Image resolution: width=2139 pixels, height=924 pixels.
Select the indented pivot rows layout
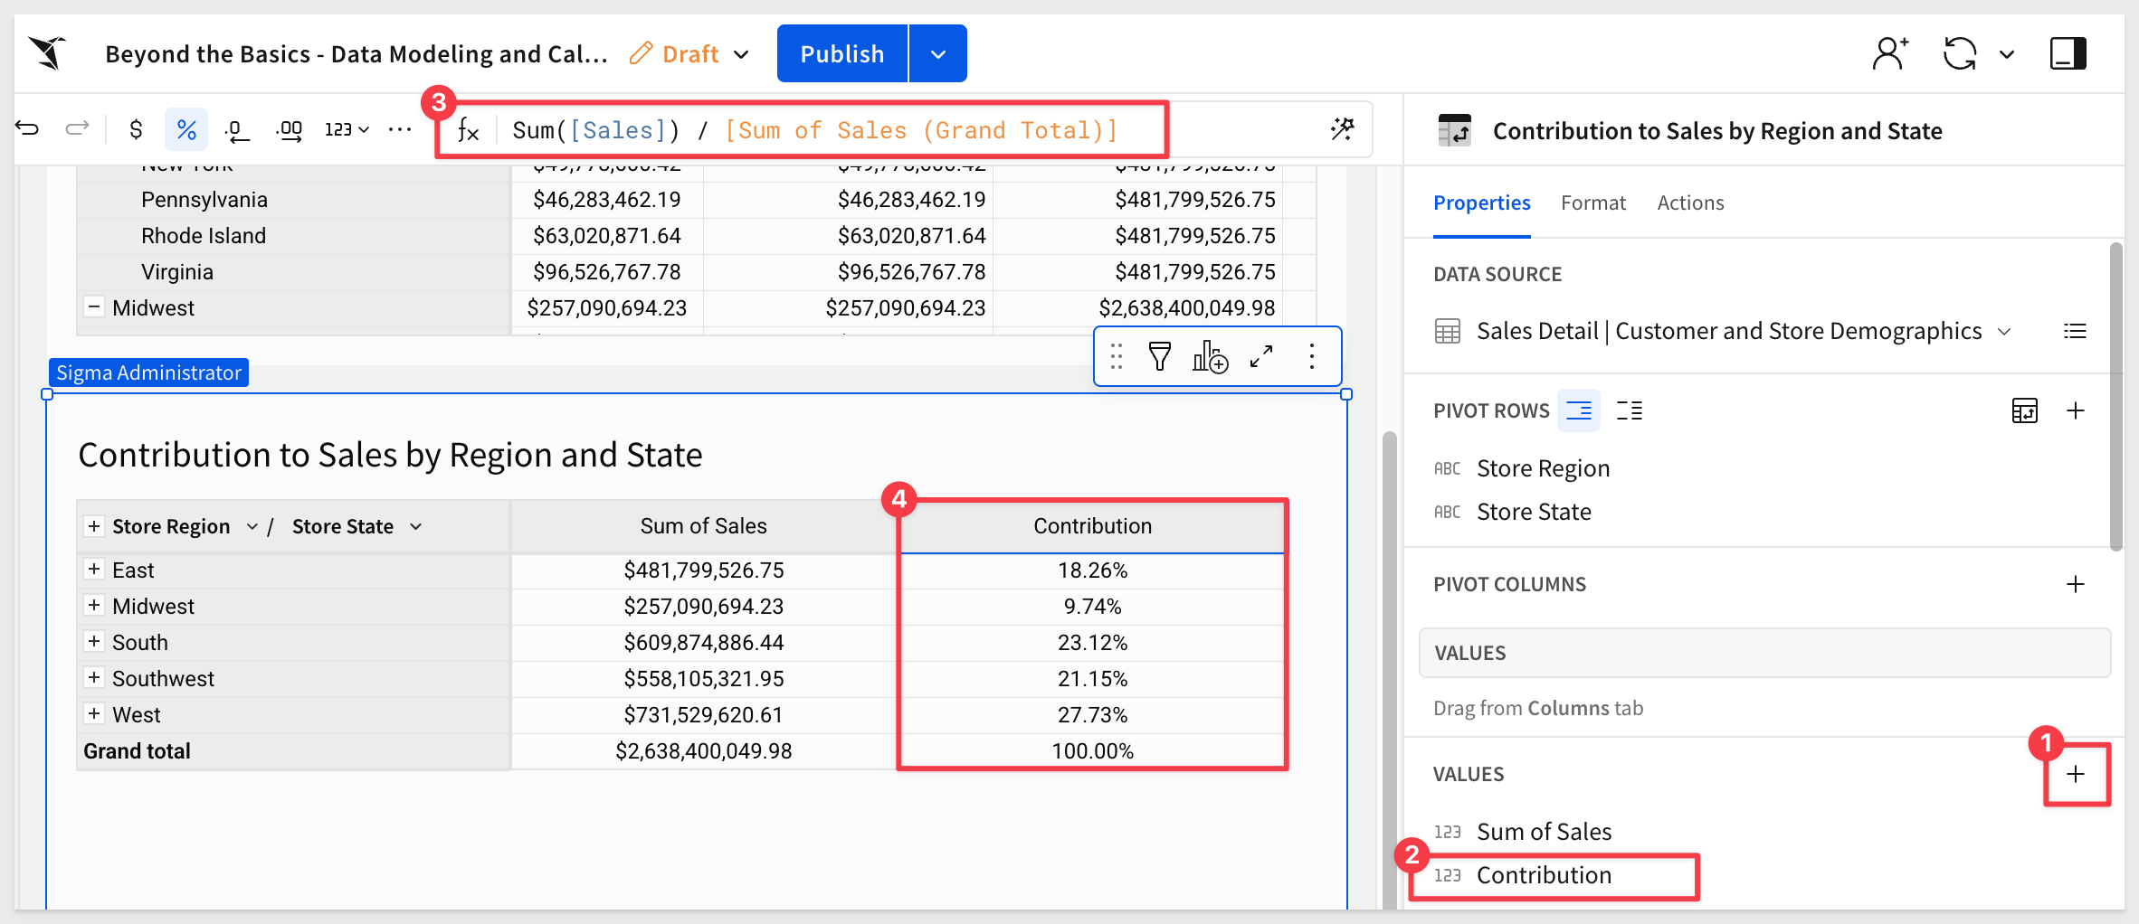pos(1579,410)
